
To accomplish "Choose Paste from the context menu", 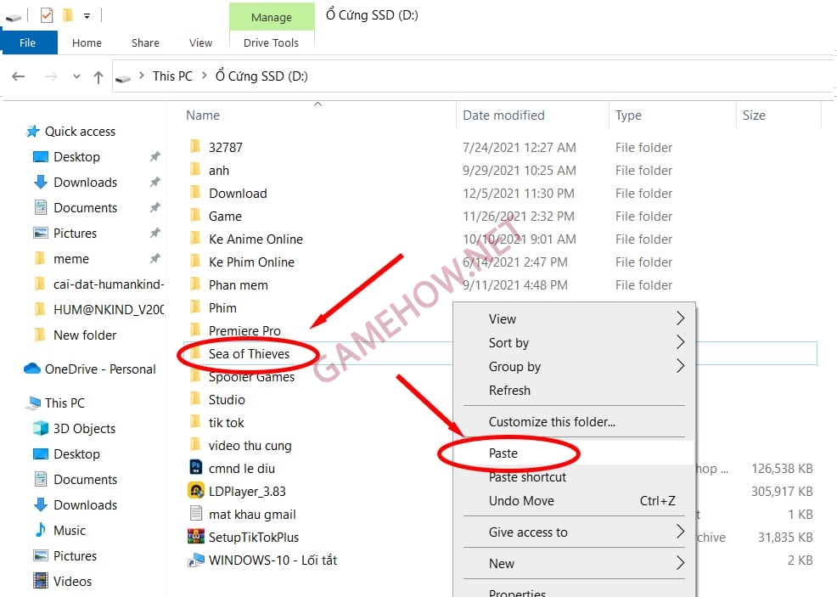I will pyautogui.click(x=503, y=453).
